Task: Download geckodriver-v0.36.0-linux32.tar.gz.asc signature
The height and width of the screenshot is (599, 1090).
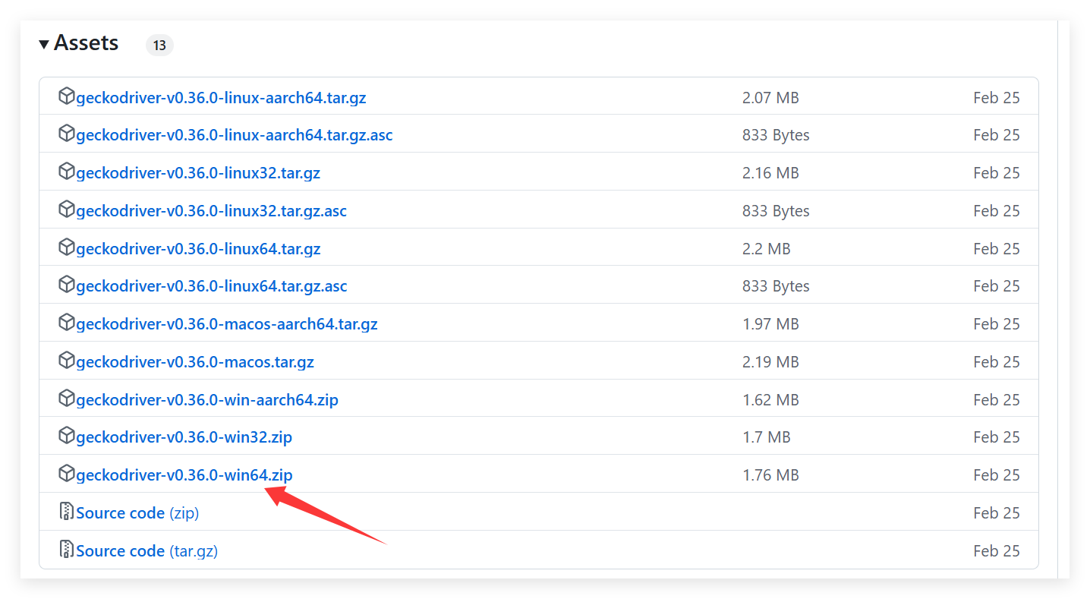Action: tap(211, 211)
